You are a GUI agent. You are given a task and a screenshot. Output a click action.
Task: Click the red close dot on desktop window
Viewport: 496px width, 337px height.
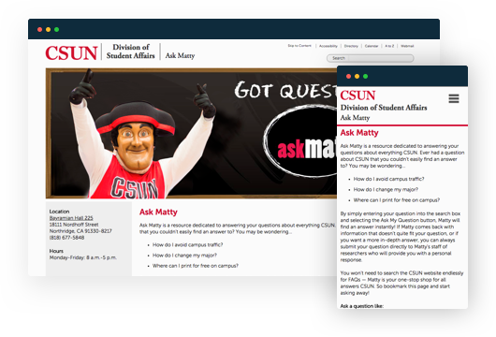[39, 29]
